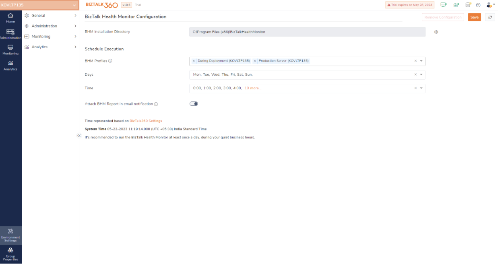Screen dimensions: 500x264
Task: Click the monitoring status monitor icon in header
Action: tap(444, 4)
